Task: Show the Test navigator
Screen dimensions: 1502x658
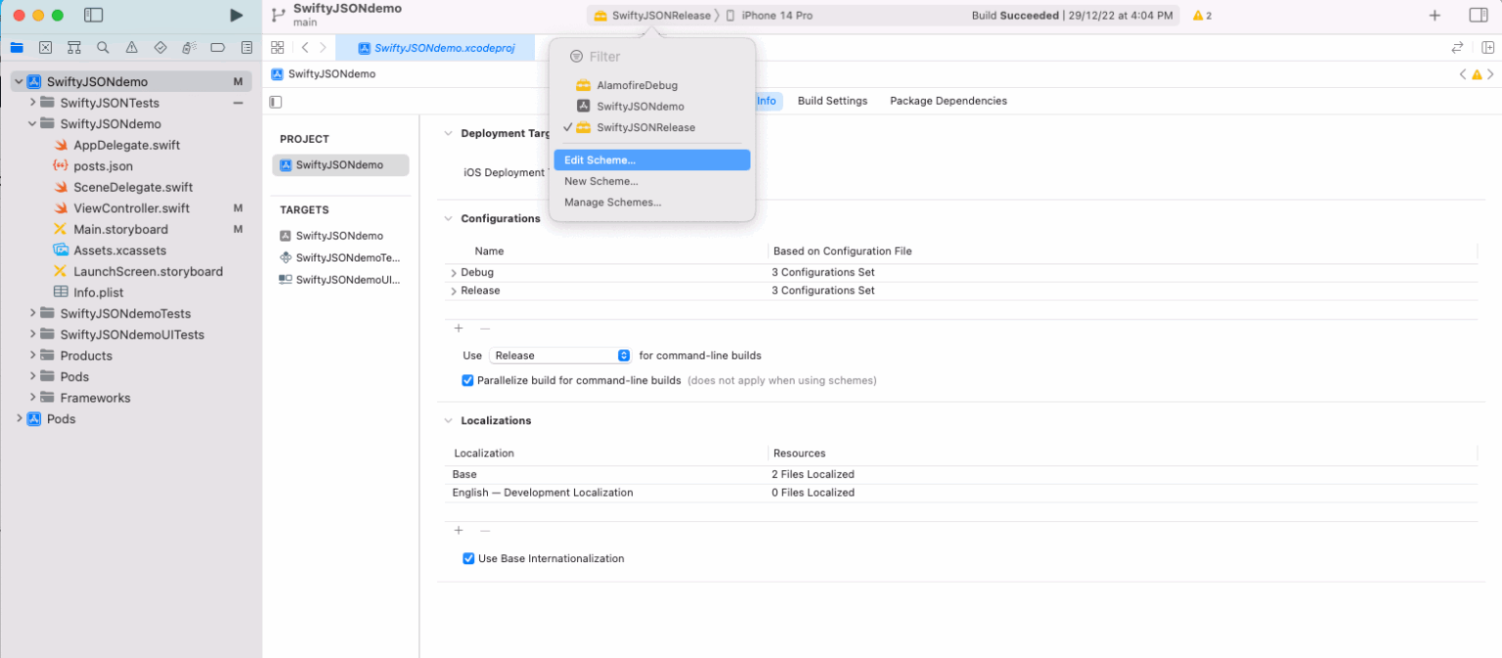Action: click(x=158, y=47)
